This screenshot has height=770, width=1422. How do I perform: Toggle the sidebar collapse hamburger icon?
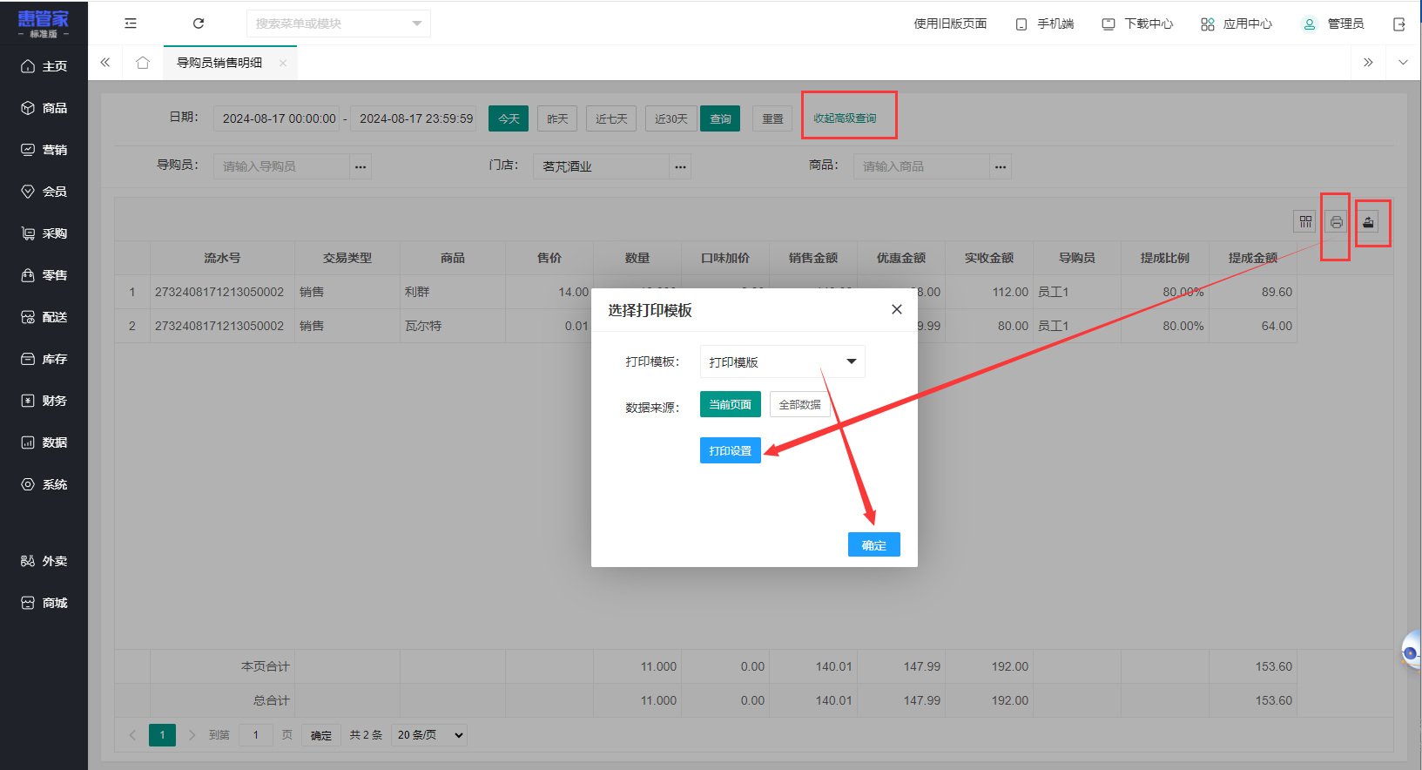point(131,24)
